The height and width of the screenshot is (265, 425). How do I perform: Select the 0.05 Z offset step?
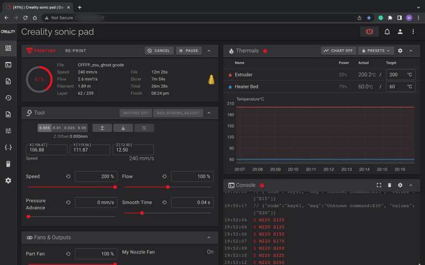pos(82,128)
